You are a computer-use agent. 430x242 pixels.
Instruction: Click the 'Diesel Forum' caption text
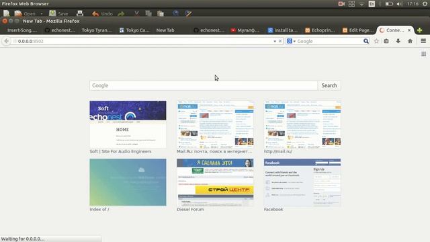pos(190,209)
